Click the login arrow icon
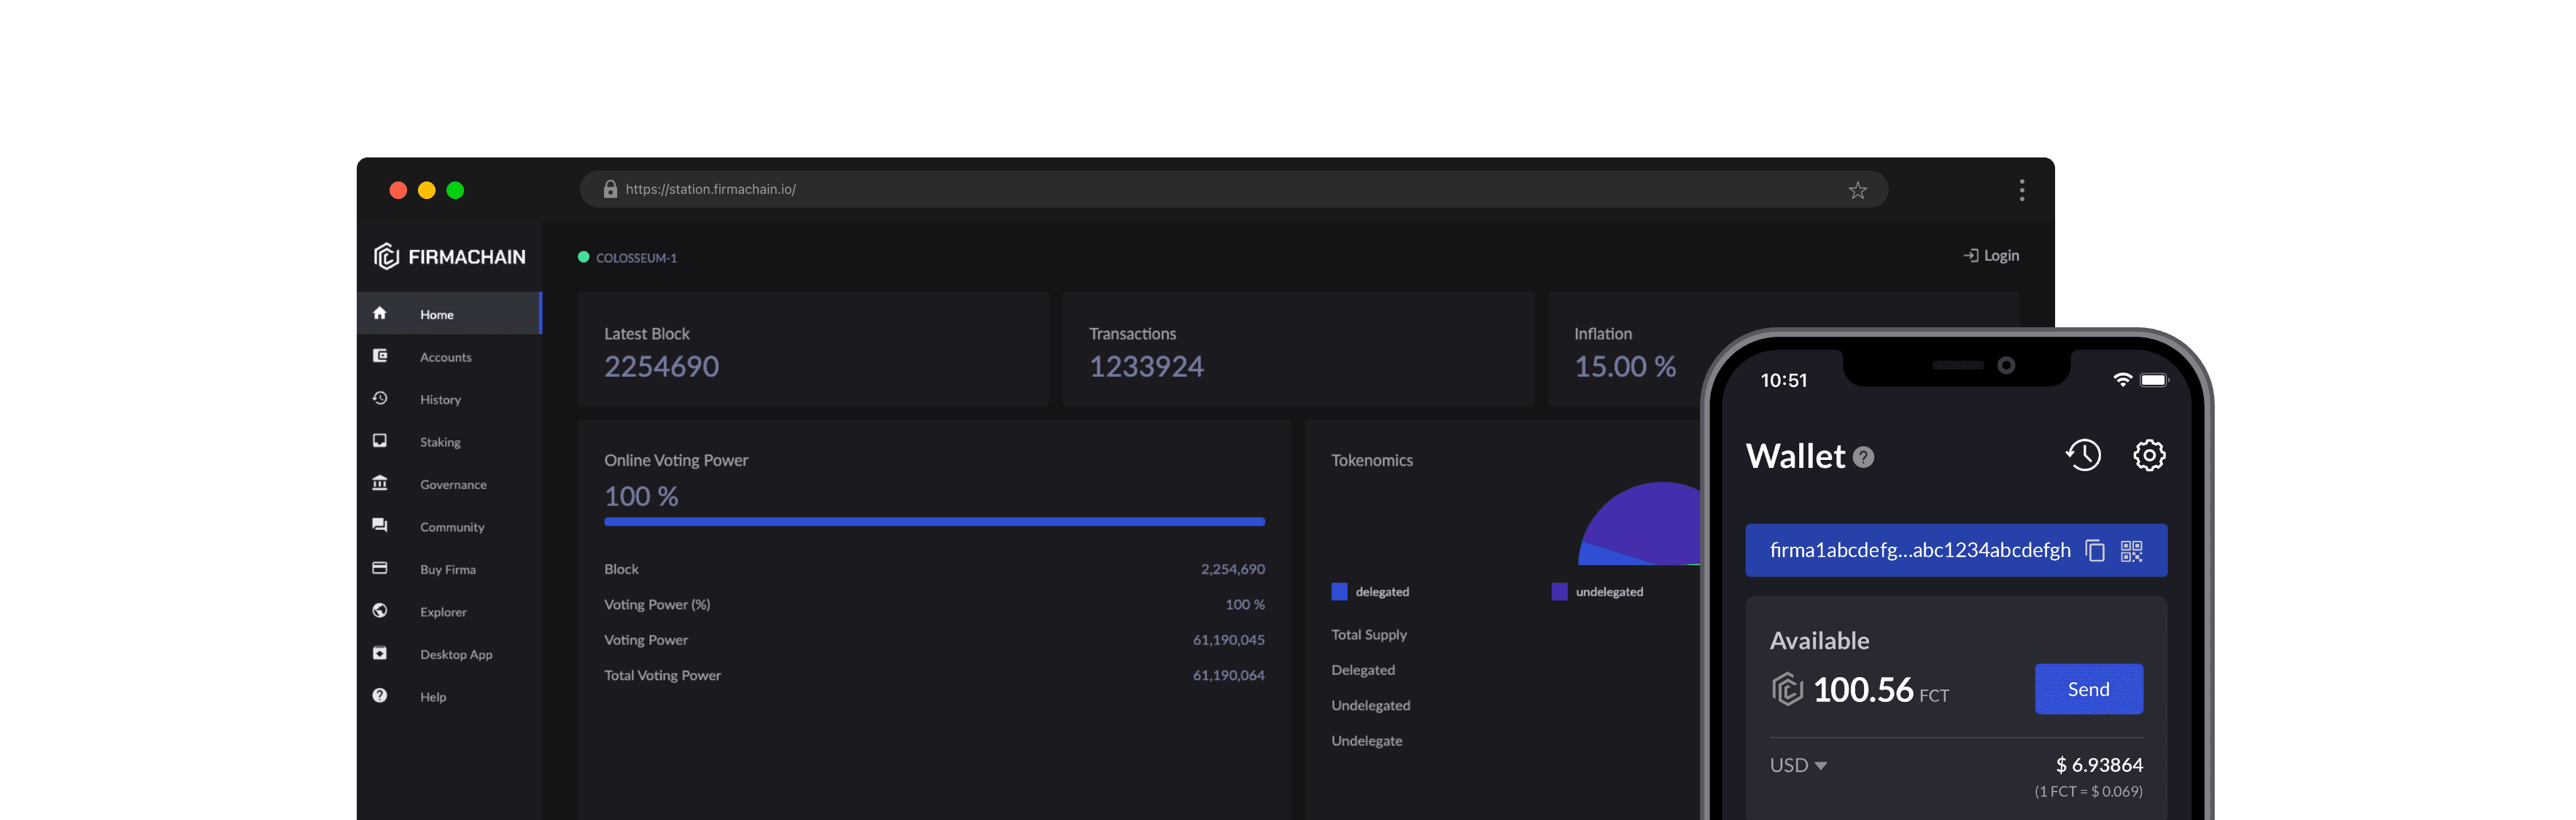 1970,256
